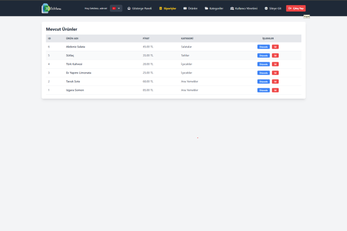Viewport: 347px width, 231px height.
Task: Open the language selector dropdown arrow
Action: coord(119,9)
